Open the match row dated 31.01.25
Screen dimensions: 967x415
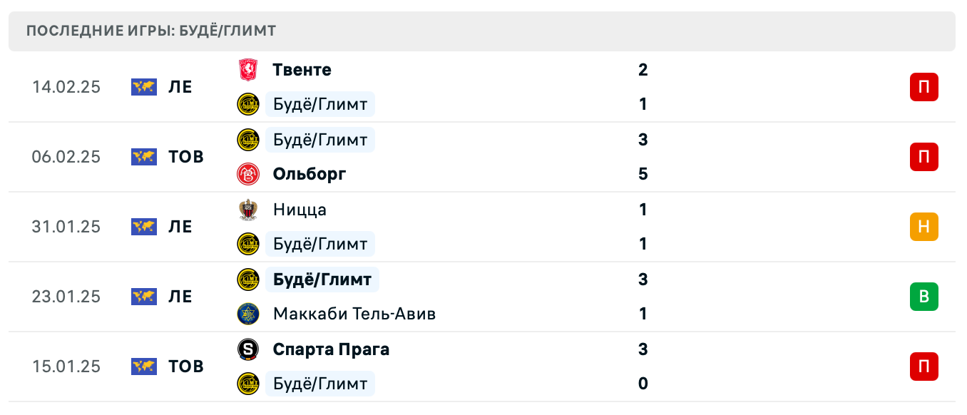[x=483, y=227]
